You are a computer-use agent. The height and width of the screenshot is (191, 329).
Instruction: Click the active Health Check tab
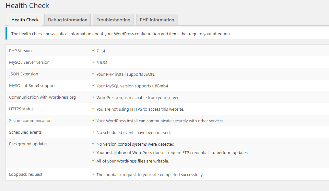coord(25,20)
